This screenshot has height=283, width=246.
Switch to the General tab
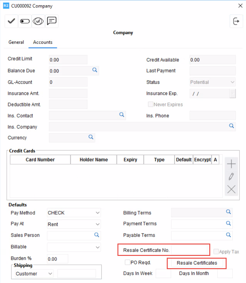pos(16,42)
